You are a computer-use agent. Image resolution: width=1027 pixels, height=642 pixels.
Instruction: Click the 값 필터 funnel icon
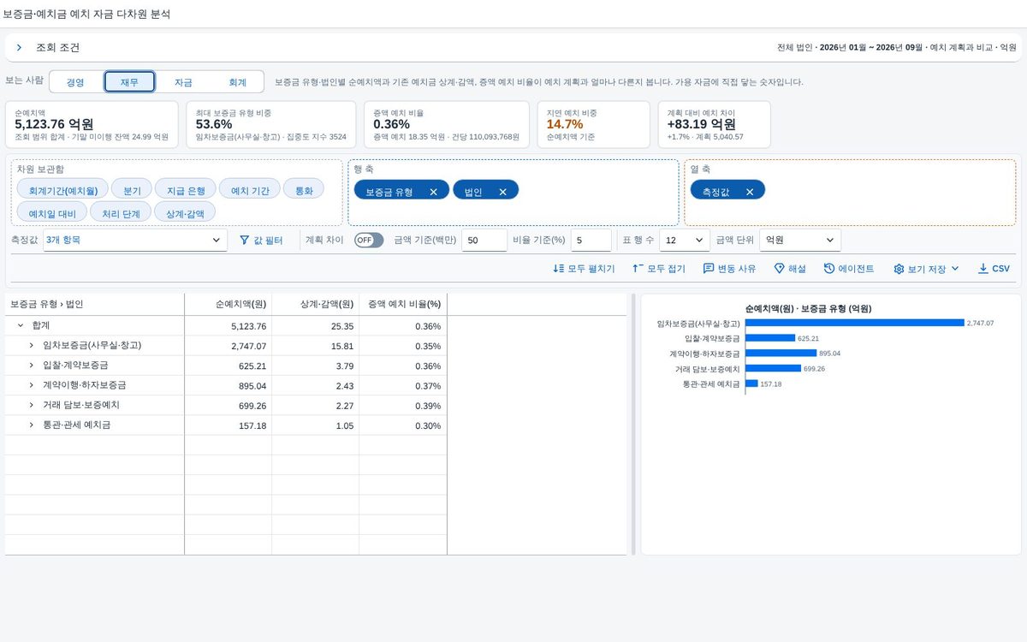244,241
